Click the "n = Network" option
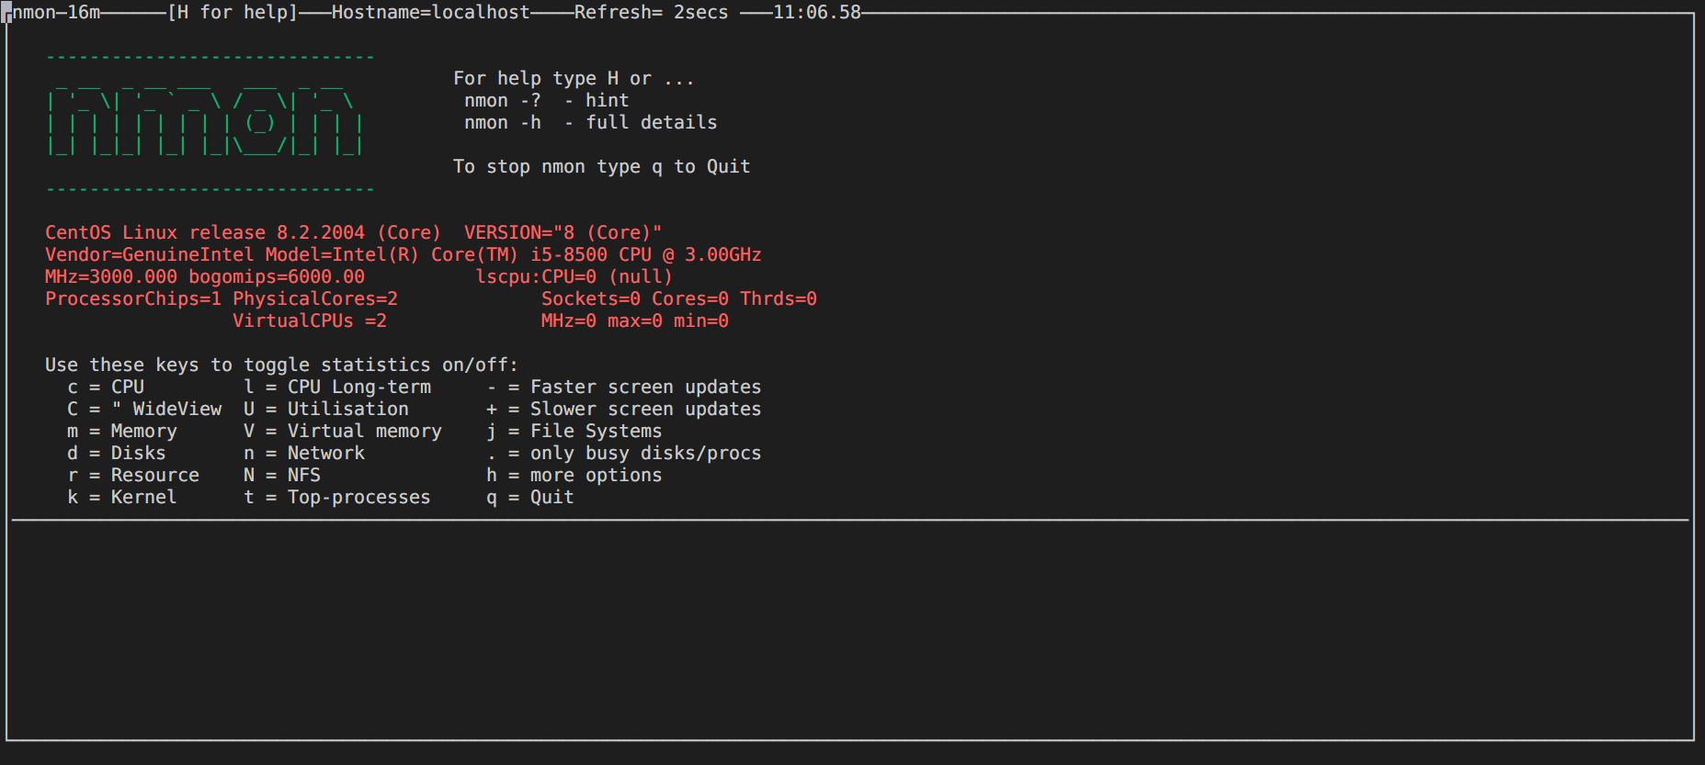The height and width of the screenshot is (765, 1705). [304, 454]
